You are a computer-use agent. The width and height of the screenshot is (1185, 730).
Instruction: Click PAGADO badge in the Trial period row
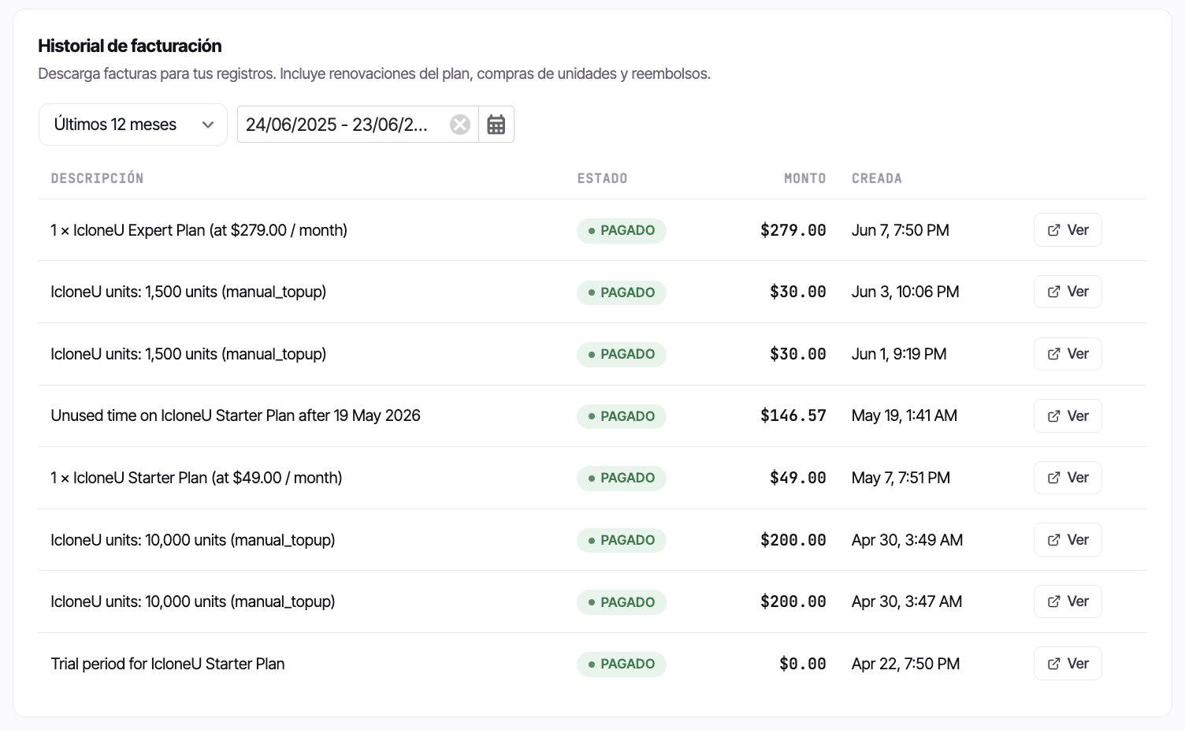622,664
